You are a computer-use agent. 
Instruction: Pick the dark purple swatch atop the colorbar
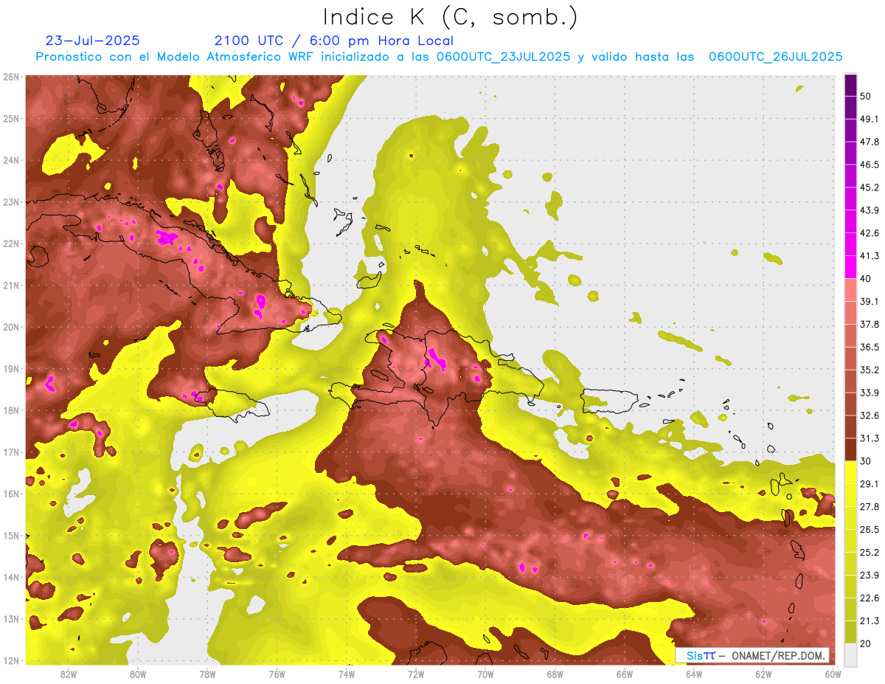click(850, 85)
